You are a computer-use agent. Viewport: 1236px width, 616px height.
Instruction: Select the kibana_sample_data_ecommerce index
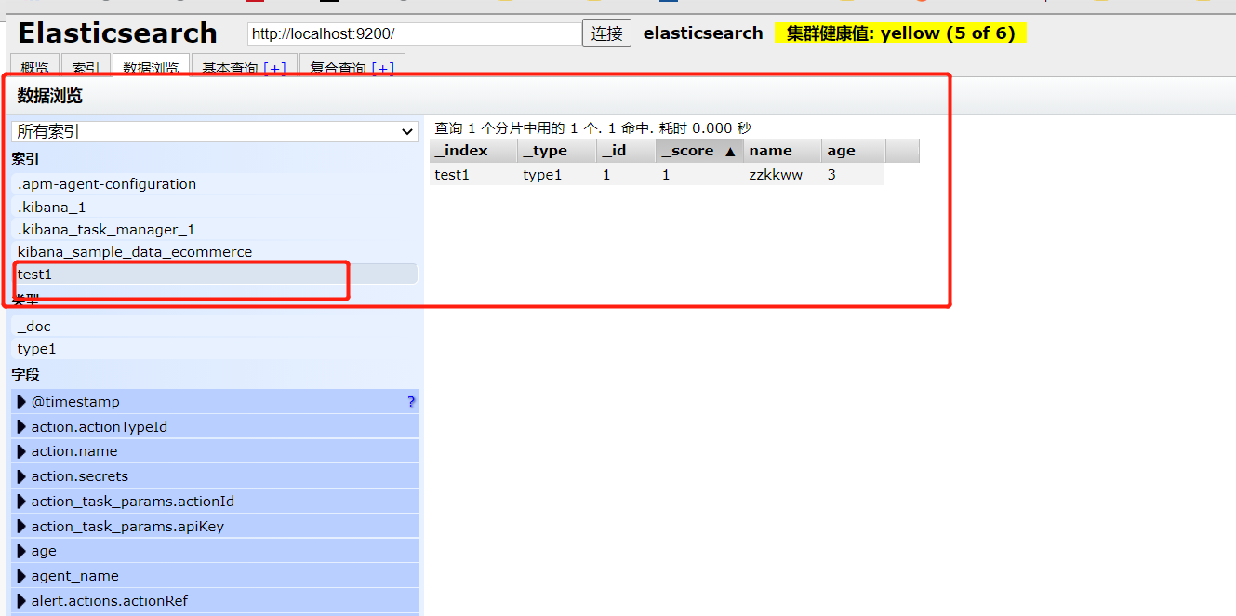215,251
